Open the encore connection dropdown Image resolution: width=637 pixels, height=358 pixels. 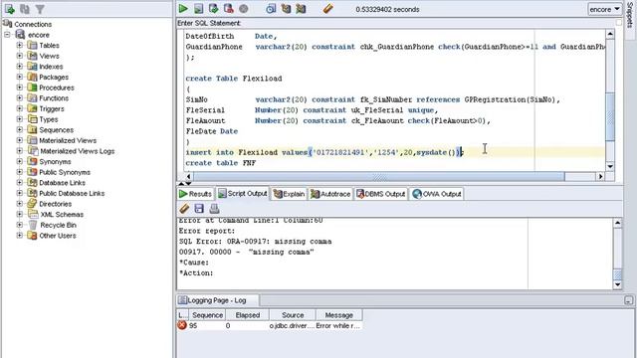pos(605,9)
